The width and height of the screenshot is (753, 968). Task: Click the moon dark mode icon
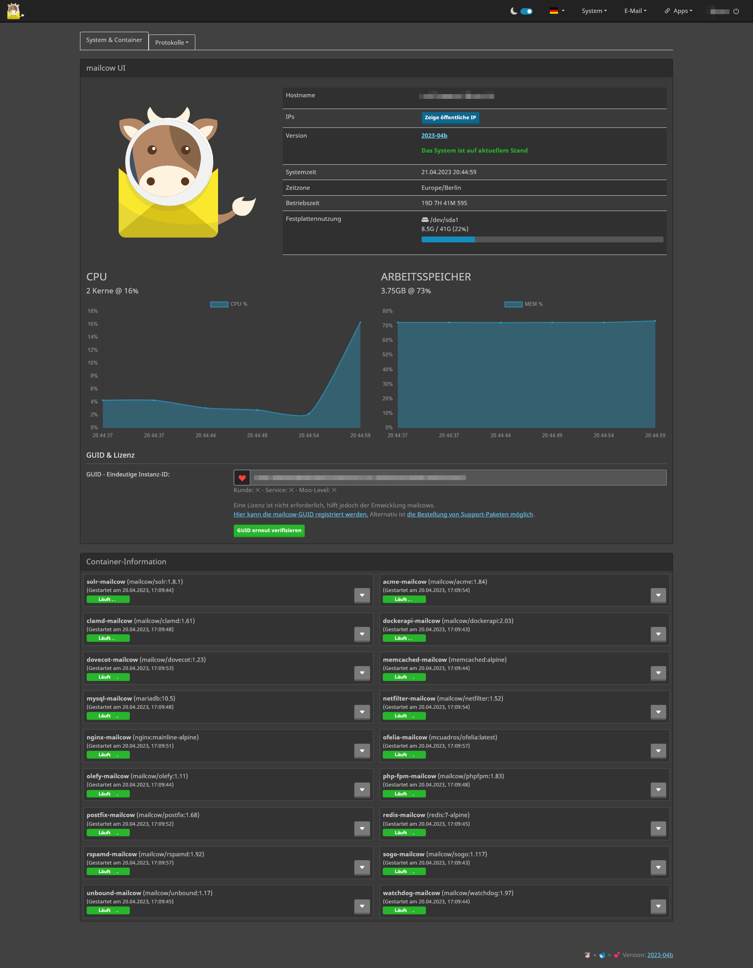click(514, 11)
